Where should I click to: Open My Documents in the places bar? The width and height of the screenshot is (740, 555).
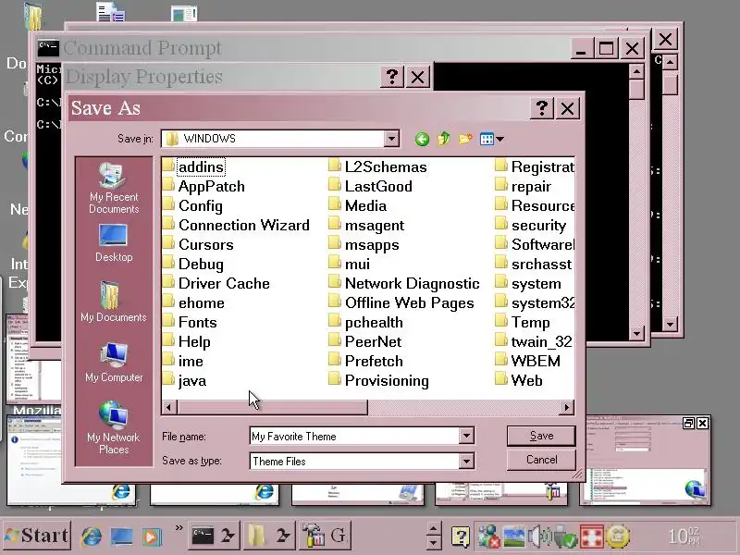[x=114, y=302]
